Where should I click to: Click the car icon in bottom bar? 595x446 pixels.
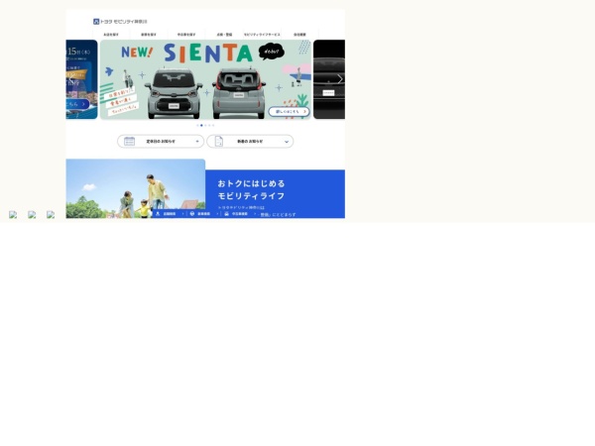pyautogui.click(x=226, y=214)
